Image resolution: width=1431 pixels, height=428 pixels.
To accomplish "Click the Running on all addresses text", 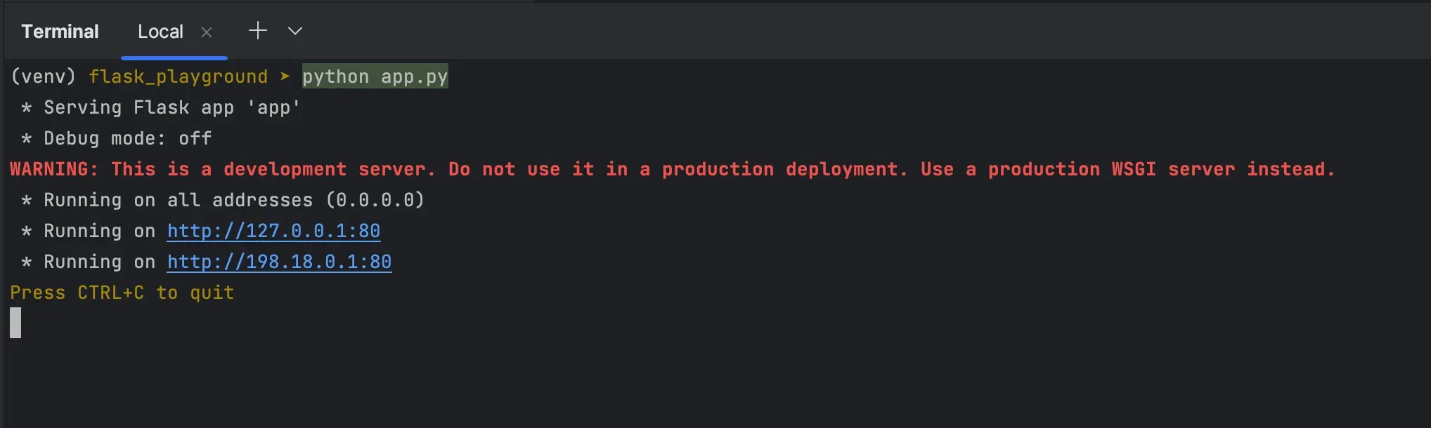I will tap(178, 200).
